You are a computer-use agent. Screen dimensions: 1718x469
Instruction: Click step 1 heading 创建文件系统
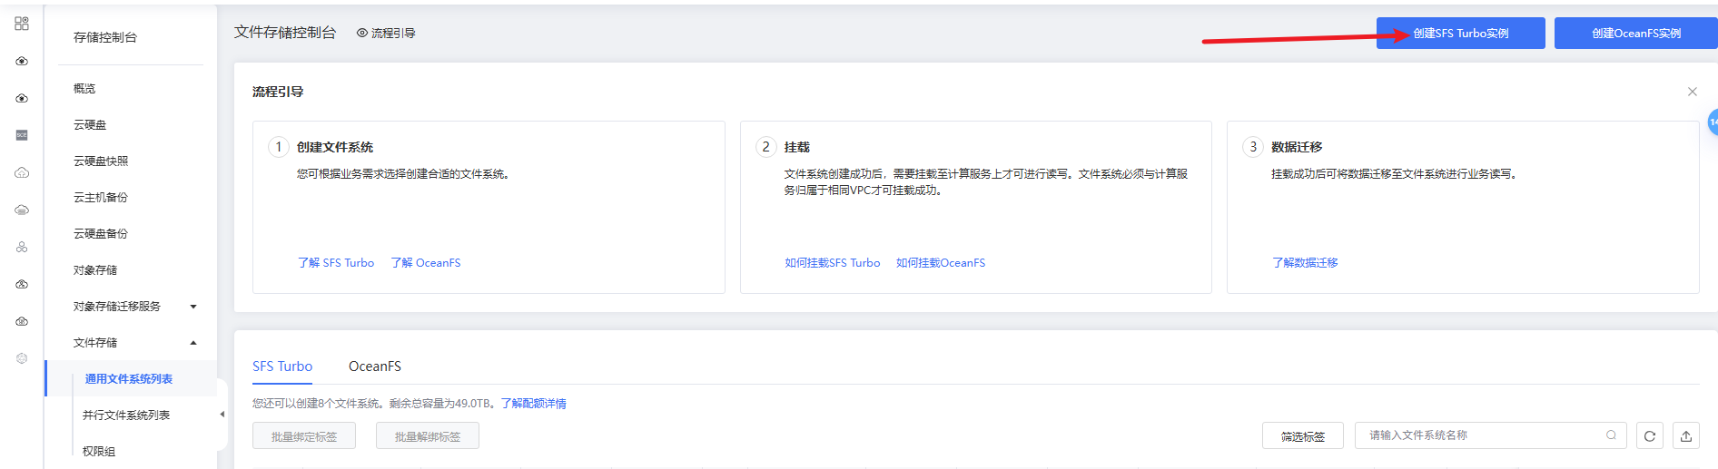tap(335, 147)
